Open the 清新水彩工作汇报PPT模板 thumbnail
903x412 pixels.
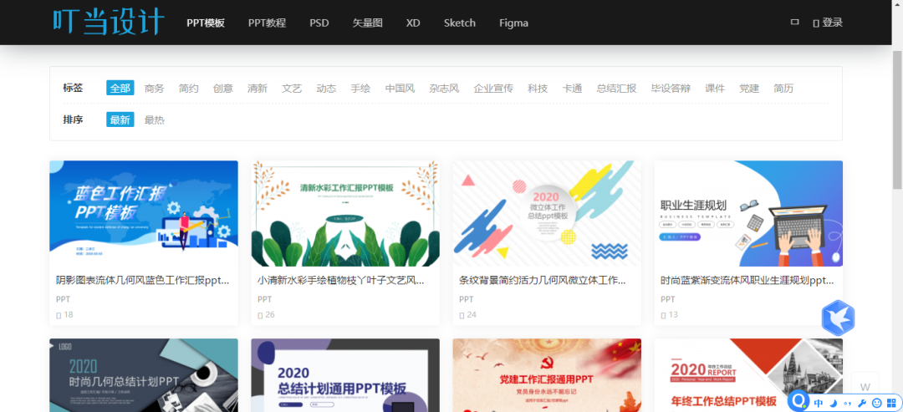345,213
